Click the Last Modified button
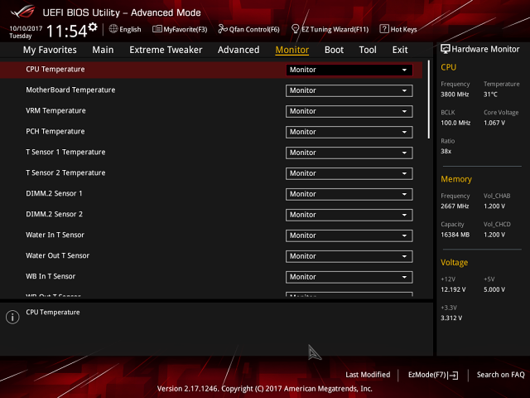 click(x=368, y=375)
